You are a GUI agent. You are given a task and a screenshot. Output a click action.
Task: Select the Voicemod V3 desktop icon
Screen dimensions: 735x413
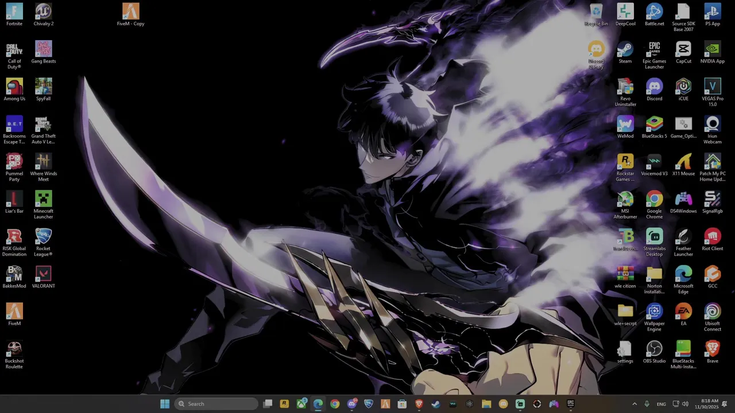coord(655,165)
